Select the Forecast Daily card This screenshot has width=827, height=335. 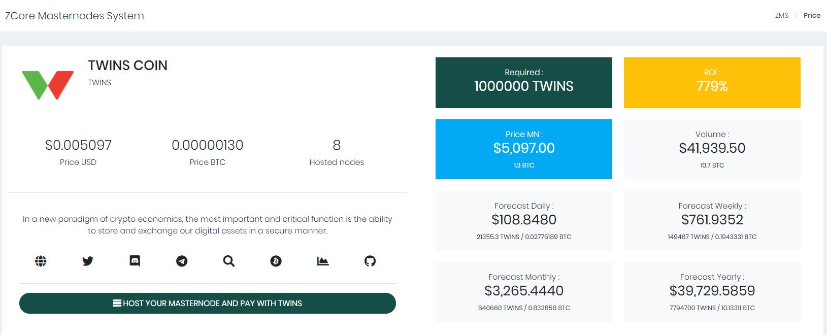523,221
